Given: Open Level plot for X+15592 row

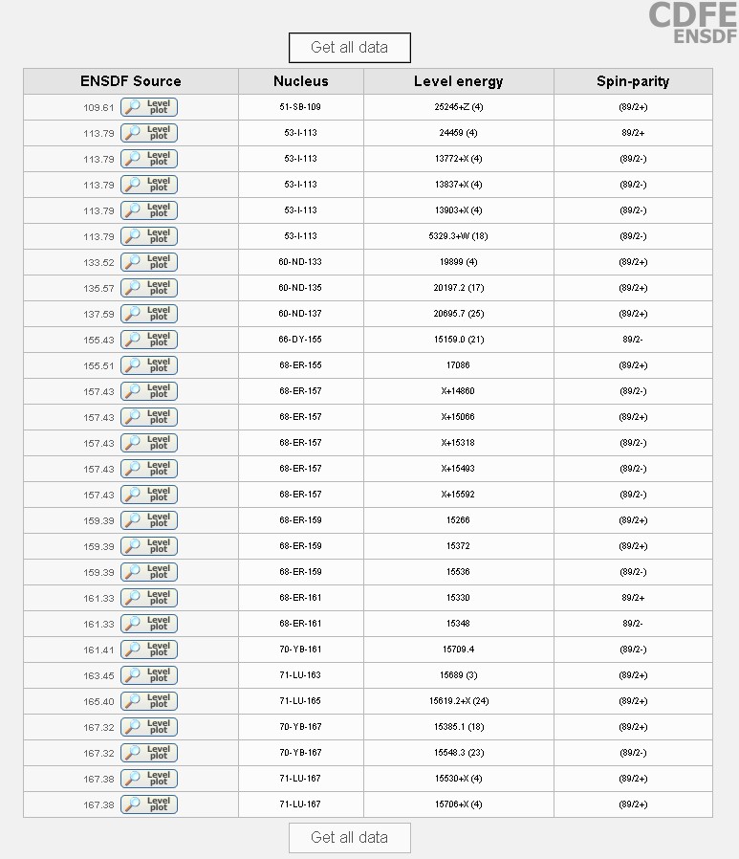Looking at the screenshot, I should (x=149, y=495).
